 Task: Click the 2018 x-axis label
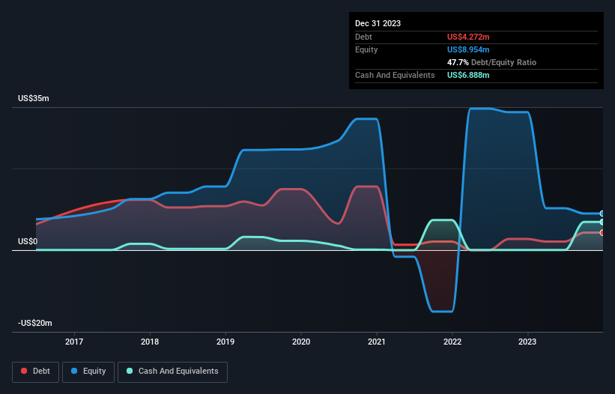(x=150, y=342)
